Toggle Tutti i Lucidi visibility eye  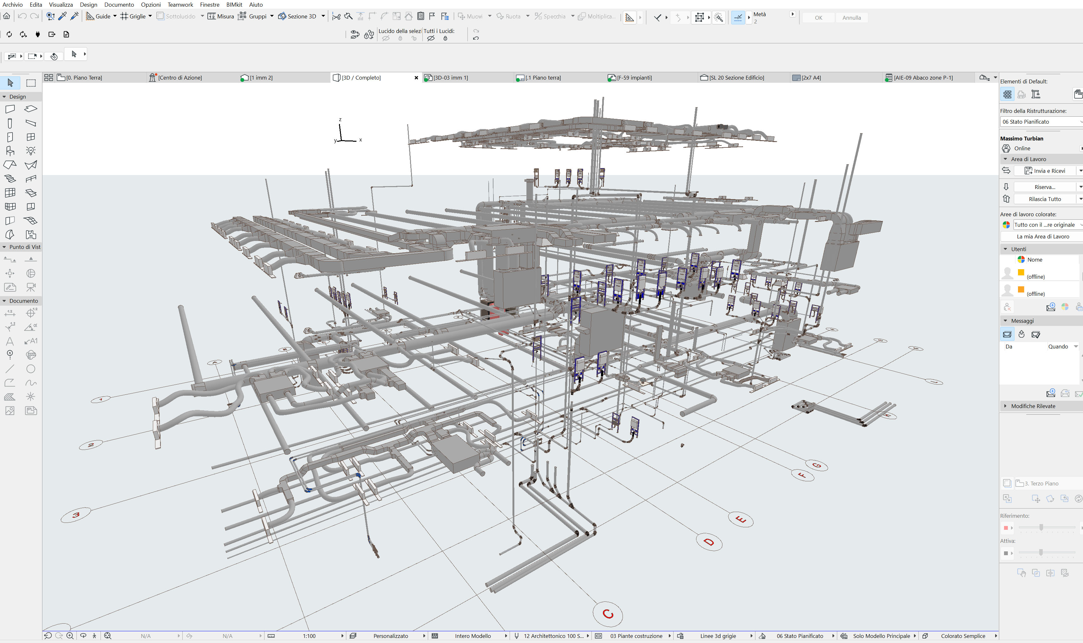(x=431, y=39)
